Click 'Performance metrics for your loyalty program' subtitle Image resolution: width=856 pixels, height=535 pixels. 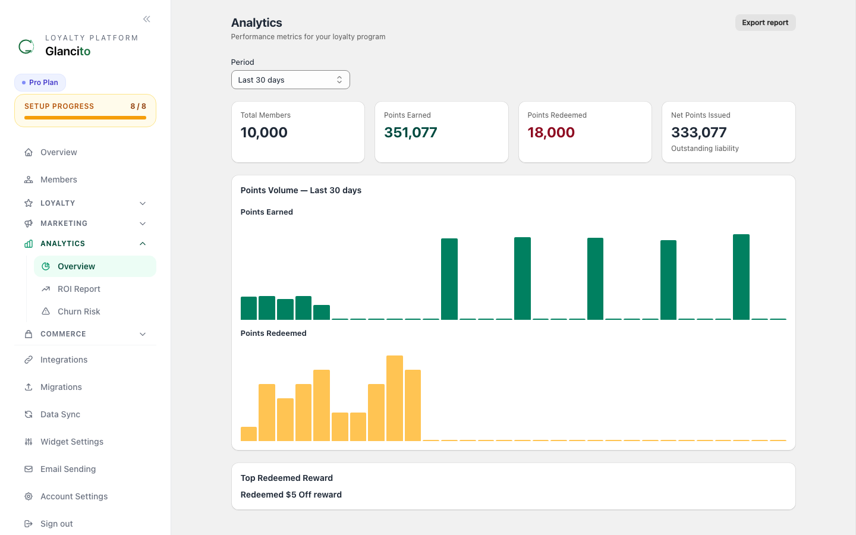tap(308, 37)
